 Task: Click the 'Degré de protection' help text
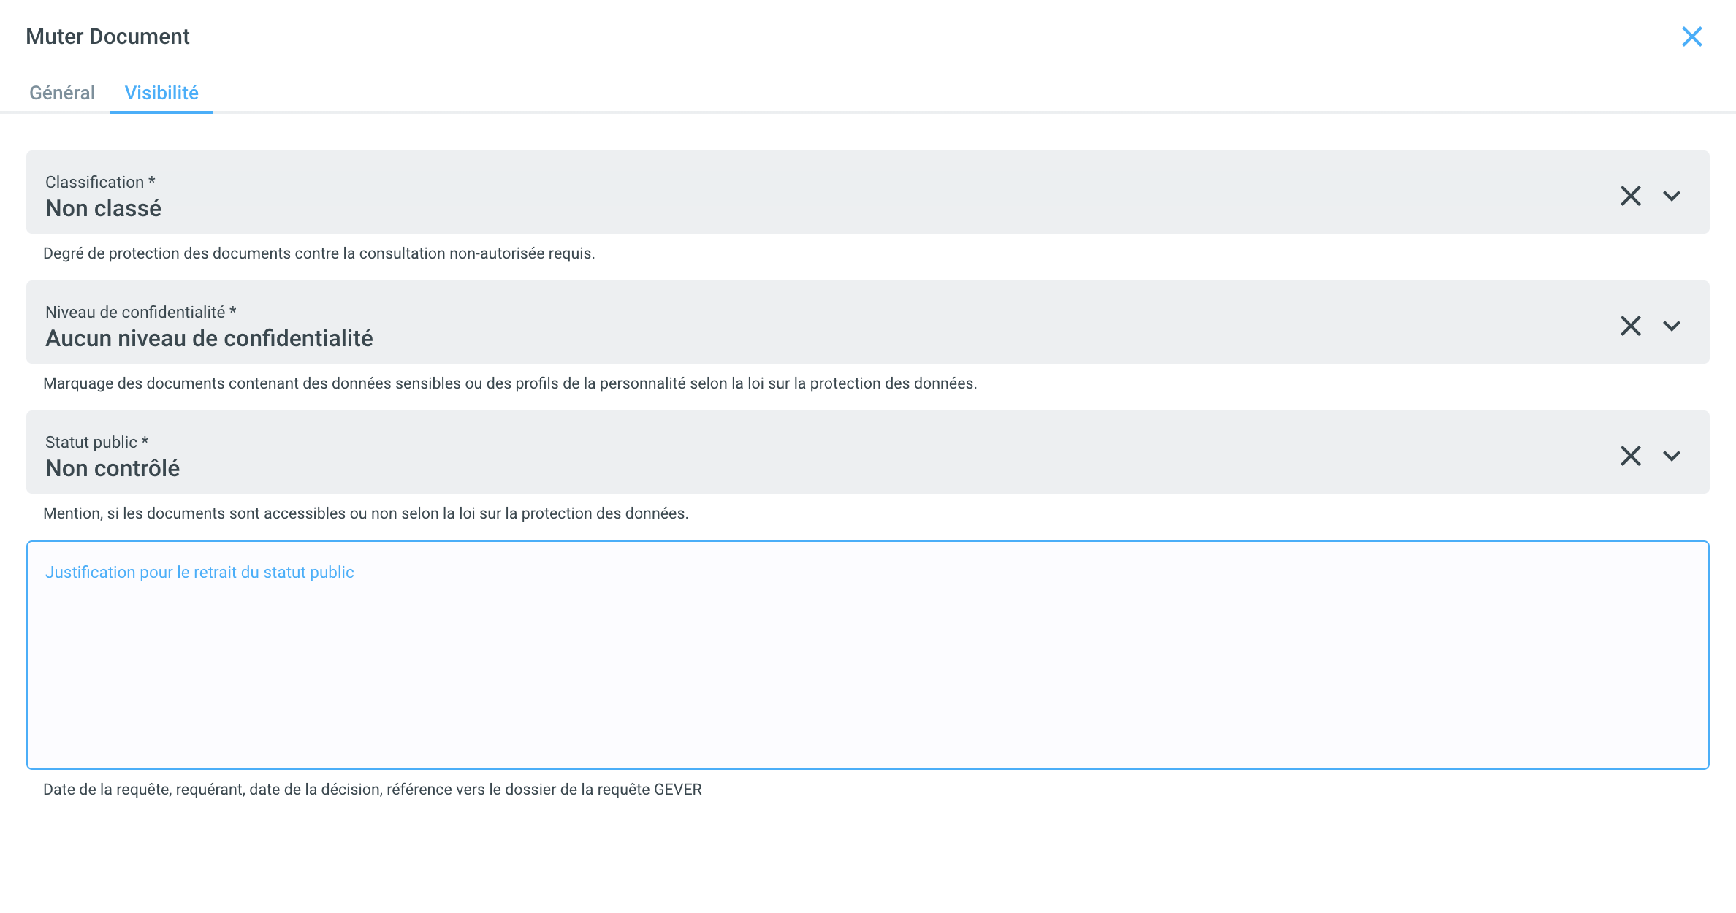pyautogui.click(x=319, y=253)
